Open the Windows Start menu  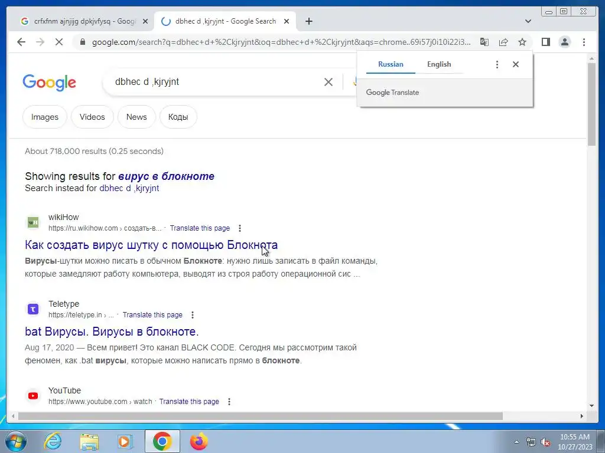pyautogui.click(x=15, y=441)
